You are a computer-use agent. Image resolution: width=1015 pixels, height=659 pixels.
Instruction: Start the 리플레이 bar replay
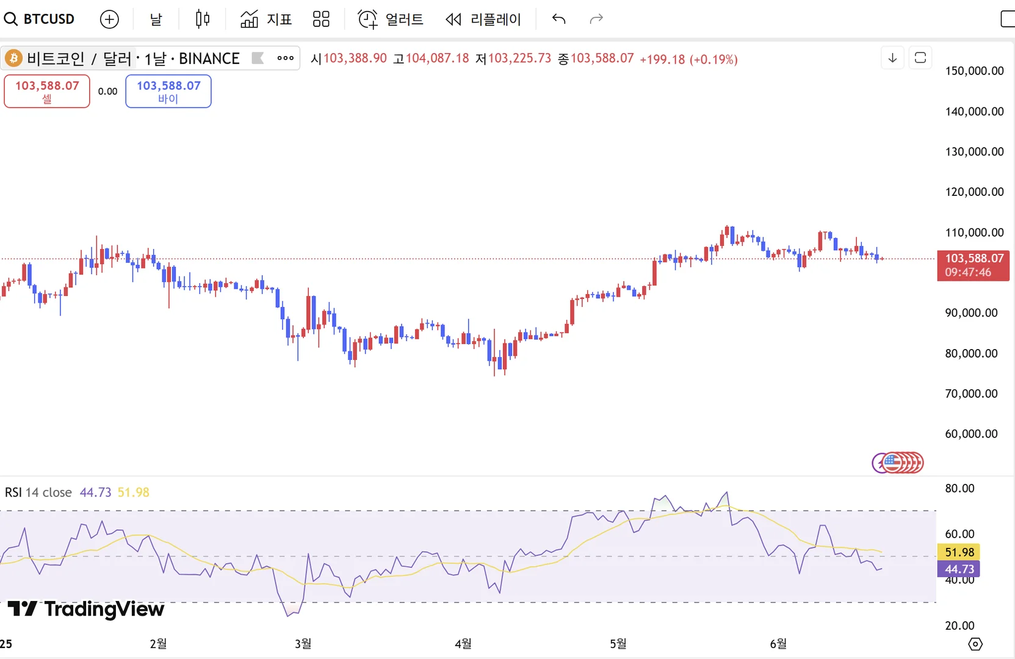click(x=483, y=20)
